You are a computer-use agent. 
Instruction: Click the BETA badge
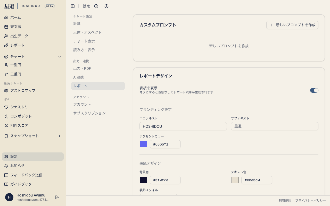pos(50,6)
